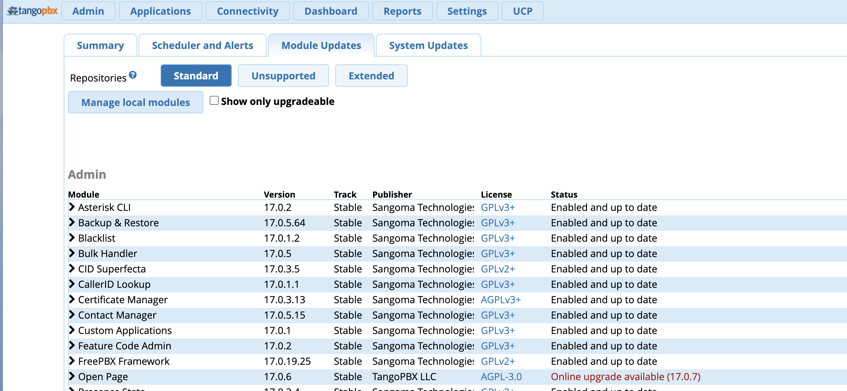Screen dimensions: 847x391
Task: Open GPLv3+ license link for Backup & Restore
Action: tap(498, 223)
